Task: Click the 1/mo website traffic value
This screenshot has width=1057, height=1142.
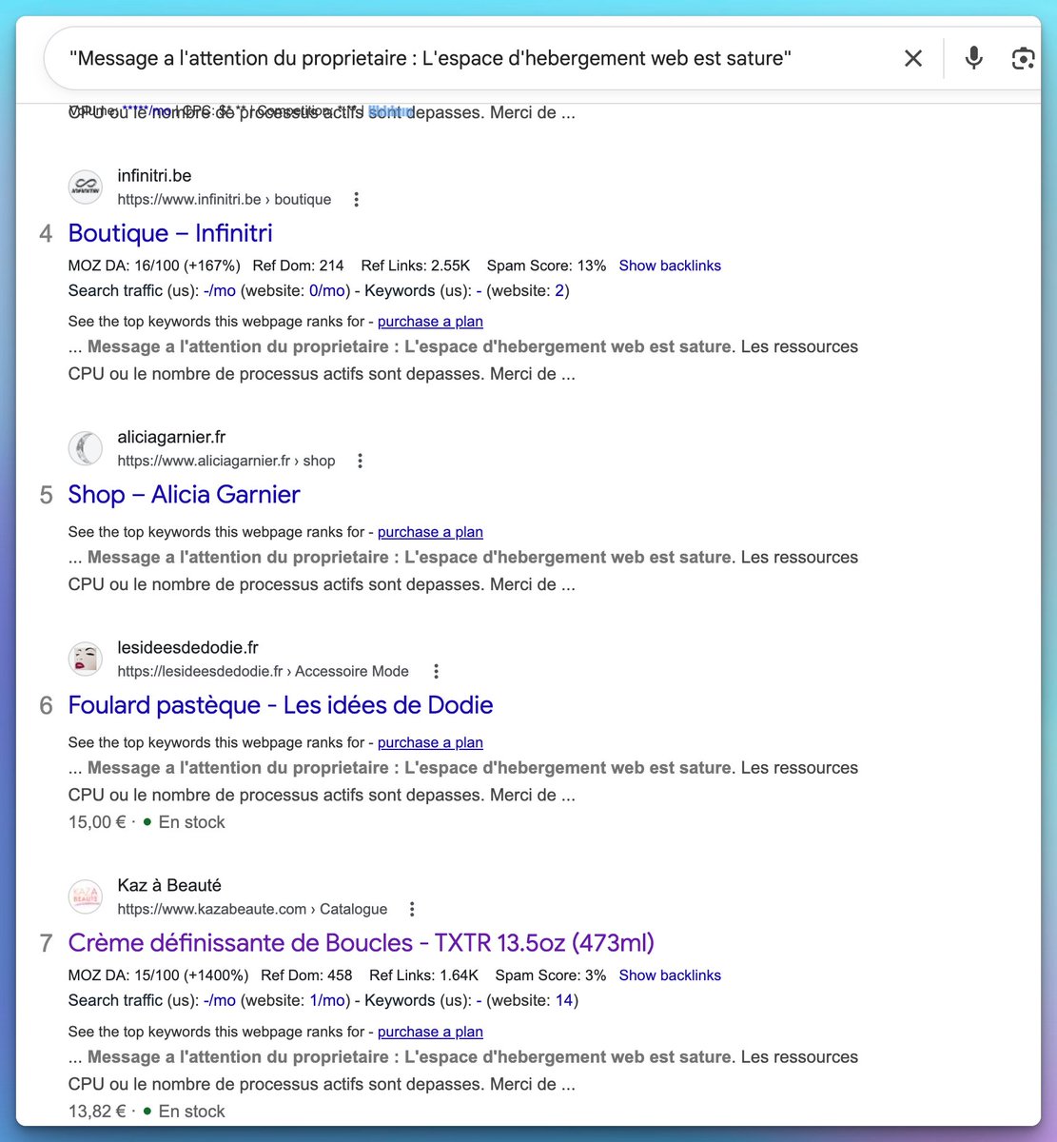Action: (x=327, y=1000)
